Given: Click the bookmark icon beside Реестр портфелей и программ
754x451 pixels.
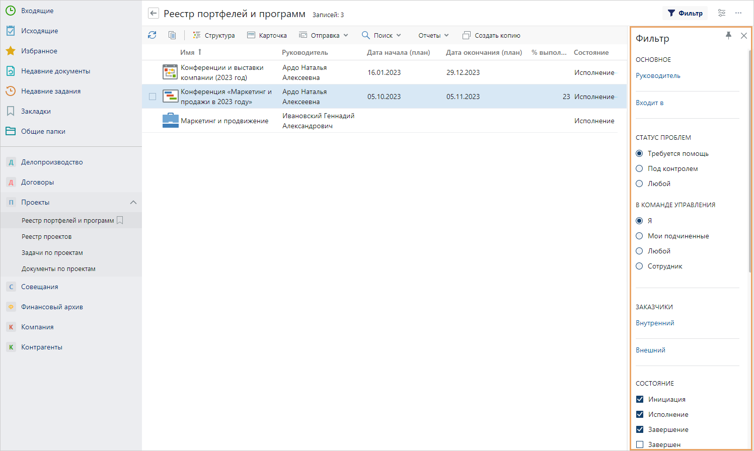Looking at the screenshot, I should (x=120, y=220).
